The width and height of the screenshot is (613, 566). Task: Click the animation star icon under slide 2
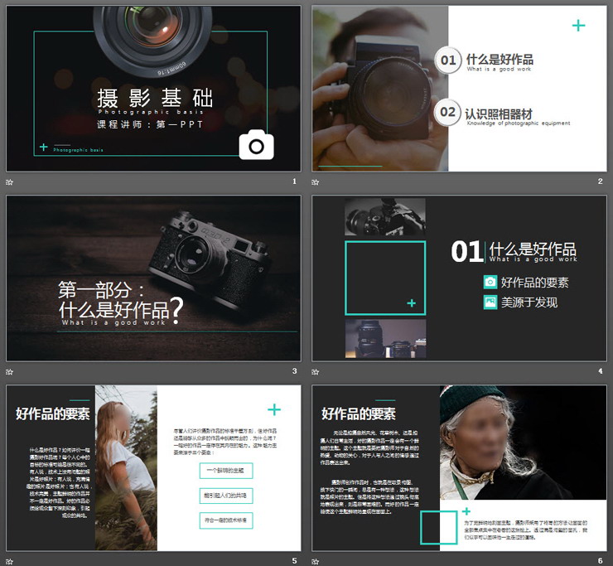click(x=315, y=181)
